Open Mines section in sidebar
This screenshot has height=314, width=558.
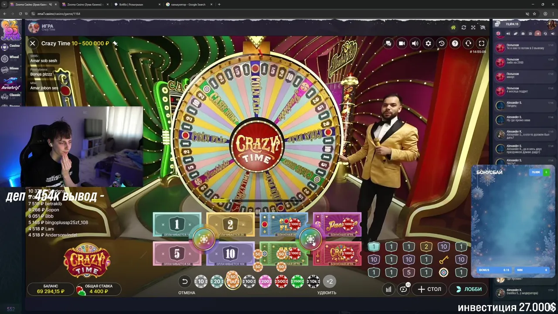point(10,69)
